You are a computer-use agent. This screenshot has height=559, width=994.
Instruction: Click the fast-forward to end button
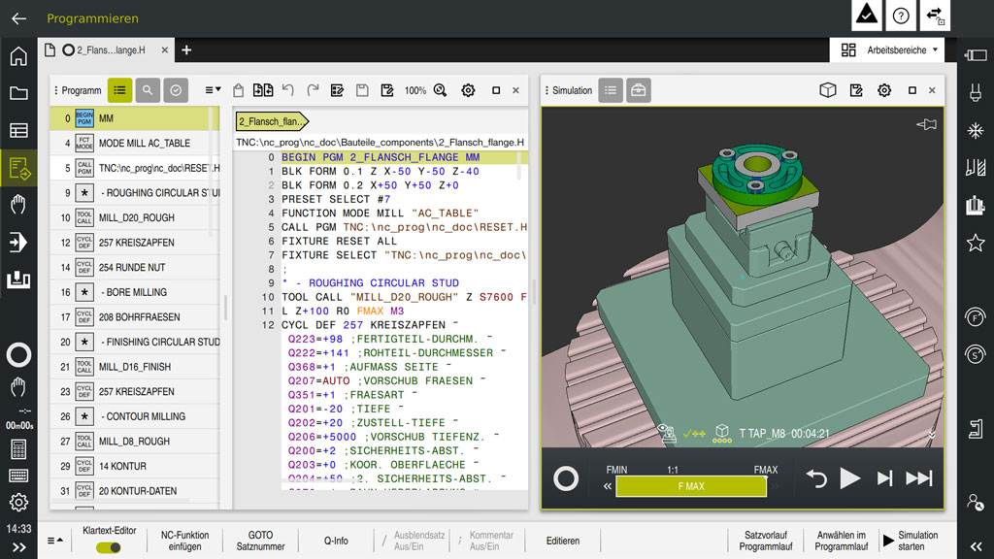[919, 478]
